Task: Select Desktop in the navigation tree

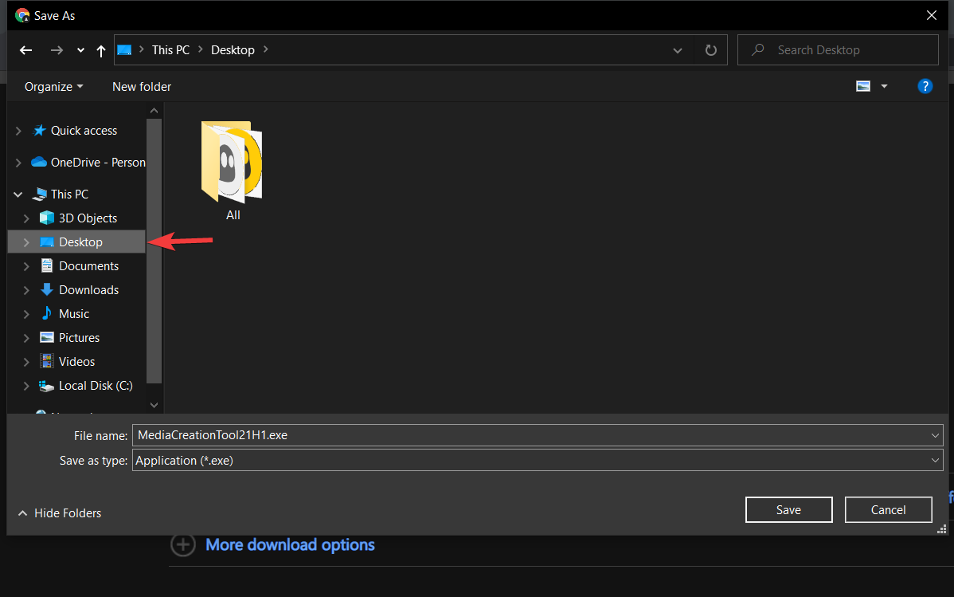Action: pyautogui.click(x=80, y=242)
